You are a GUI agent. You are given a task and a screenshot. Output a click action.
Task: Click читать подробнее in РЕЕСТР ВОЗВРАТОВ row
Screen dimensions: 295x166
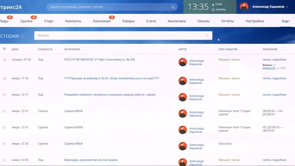[274, 59]
